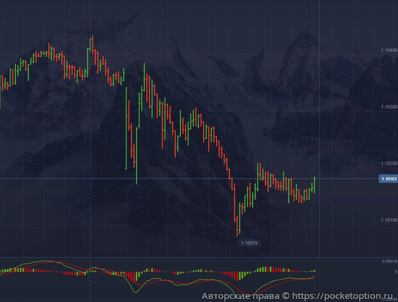Select the last green candle on the chart

click(314, 185)
